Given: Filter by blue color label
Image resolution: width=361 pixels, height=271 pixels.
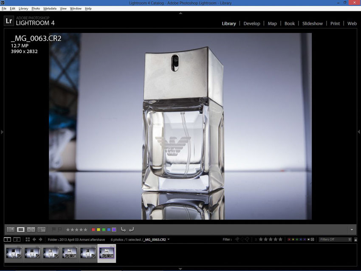Looking at the screenshot, I should pyautogui.click(x=301, y=240).
